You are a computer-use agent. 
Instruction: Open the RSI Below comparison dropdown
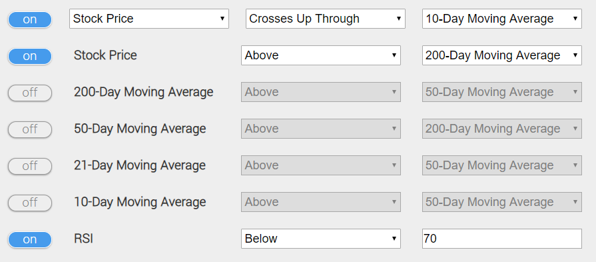(321, 239)
